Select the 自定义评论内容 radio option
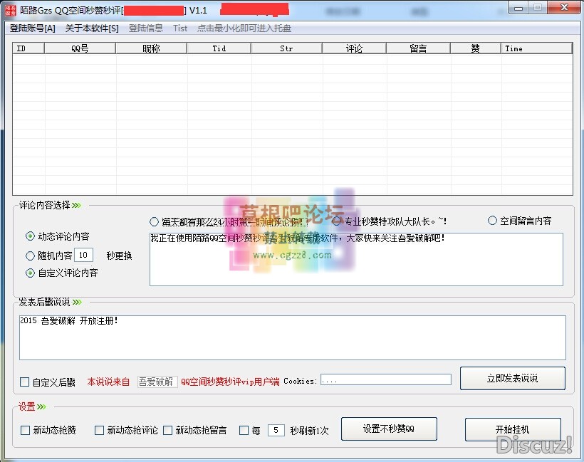The height and width of the screenshot is (462, 584). (x=29, y=272)
